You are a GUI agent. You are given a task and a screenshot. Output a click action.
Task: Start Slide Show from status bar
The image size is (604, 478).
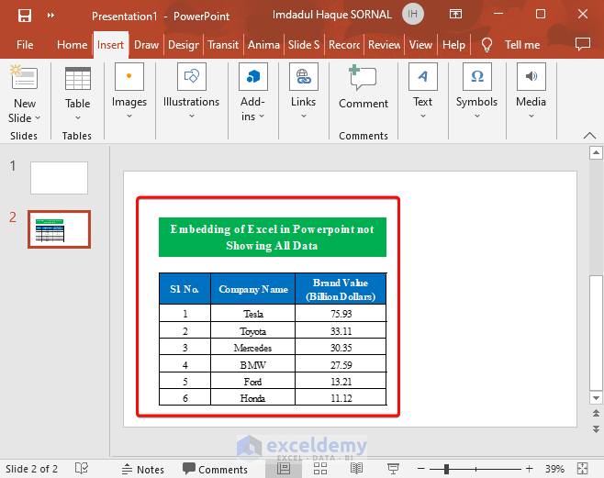(393, 469)
